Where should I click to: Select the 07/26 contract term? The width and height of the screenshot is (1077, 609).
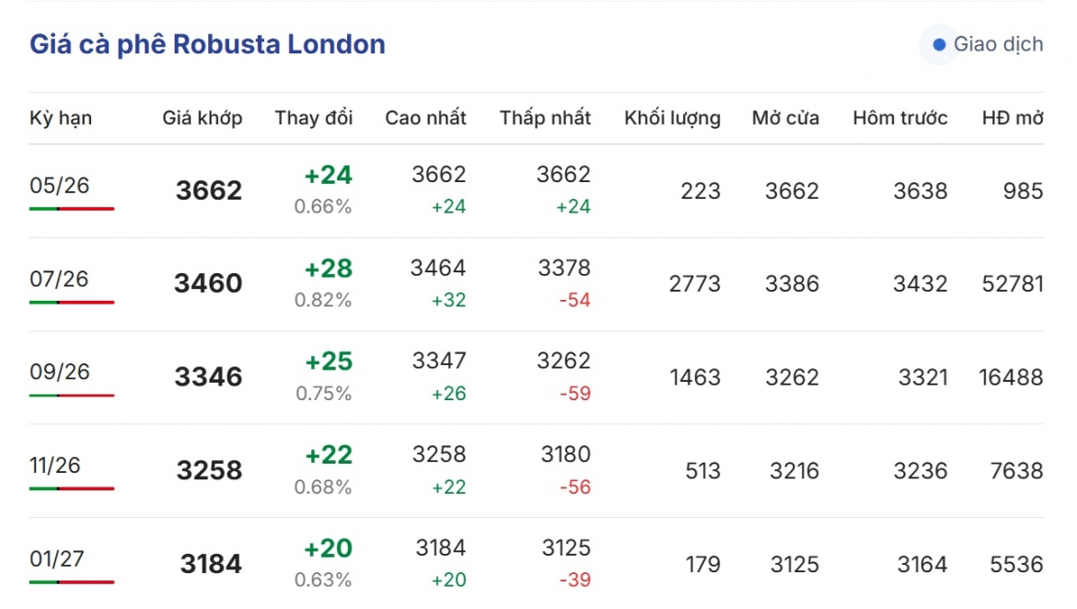click(59, 279)
